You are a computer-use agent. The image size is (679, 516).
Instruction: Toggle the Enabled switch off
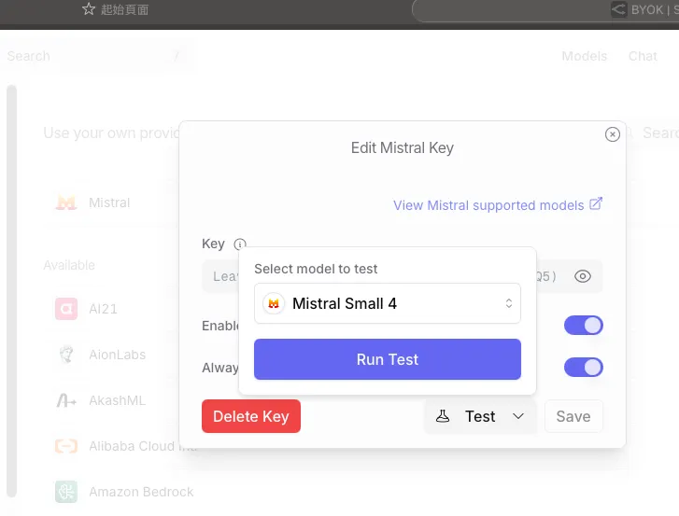583,326
